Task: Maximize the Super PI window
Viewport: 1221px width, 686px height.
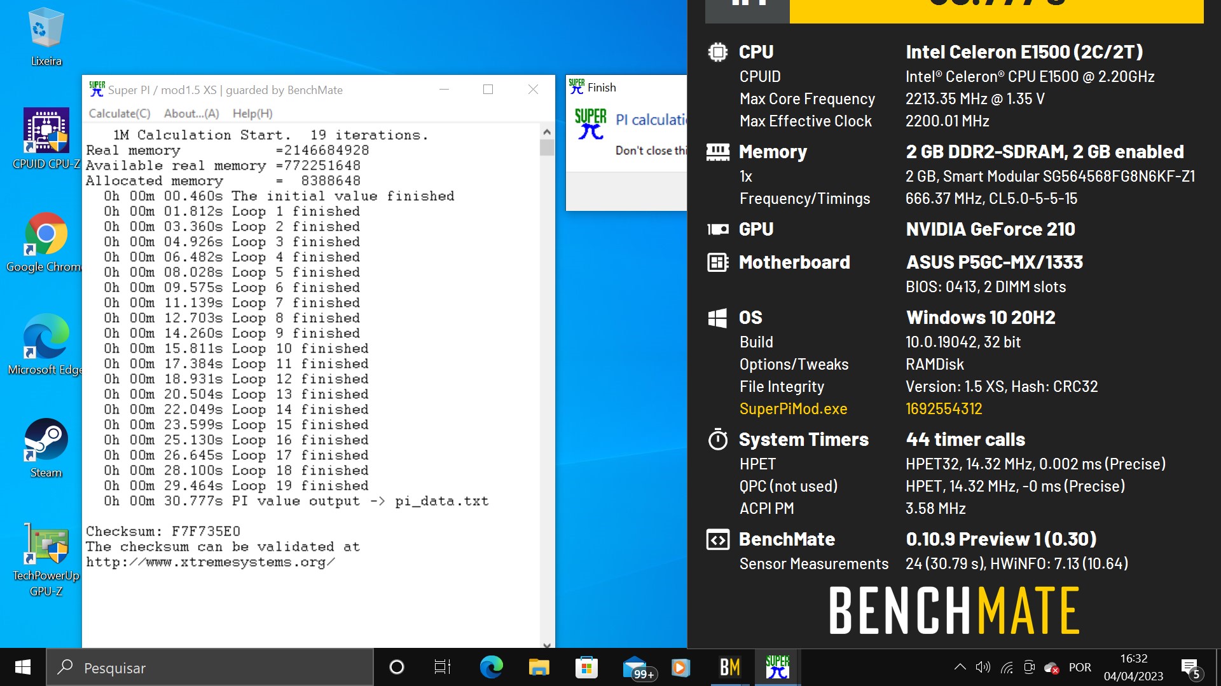Action: click(x=488, y=90)
